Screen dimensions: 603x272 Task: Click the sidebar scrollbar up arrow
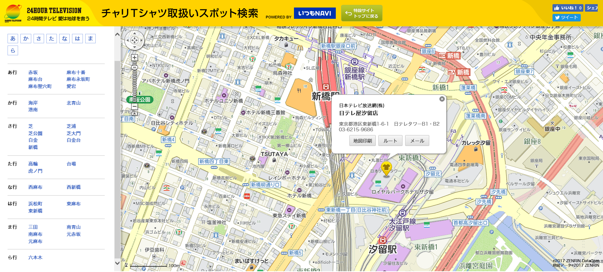pyautogui.click(x=117, y=34)
